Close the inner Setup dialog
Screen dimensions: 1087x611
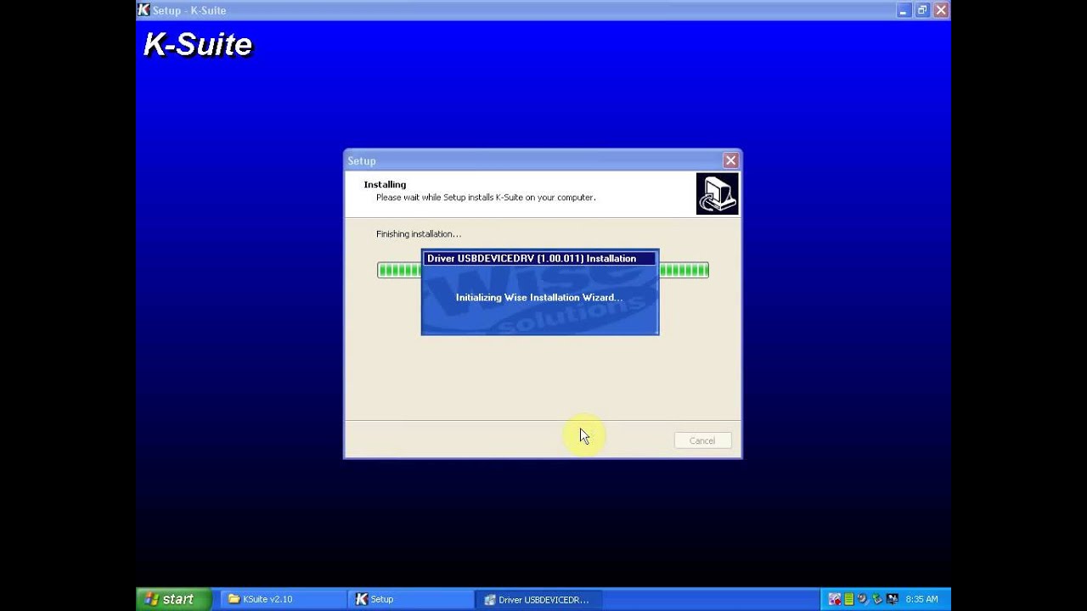(730, 160)
